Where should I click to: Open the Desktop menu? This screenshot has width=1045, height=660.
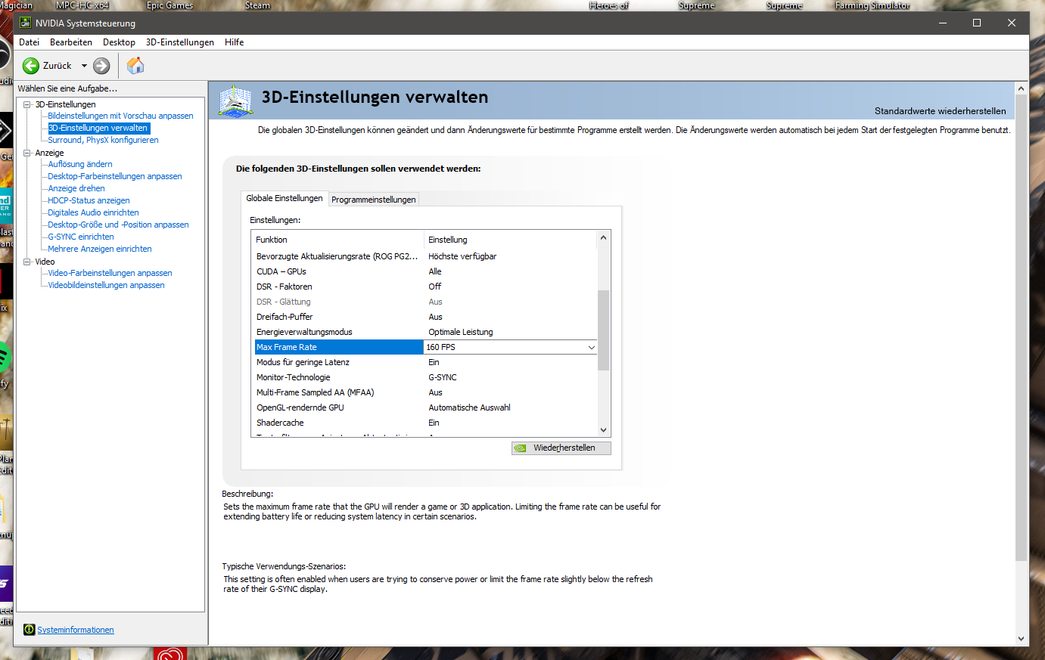click(x=119, y=42)
